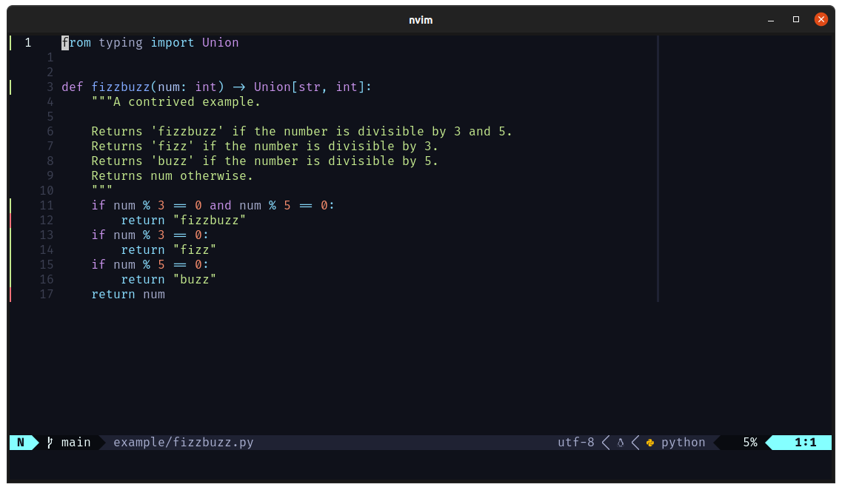Click the '->' return arrow
This screenshot has height=490, width=842.
coord(239,87)
